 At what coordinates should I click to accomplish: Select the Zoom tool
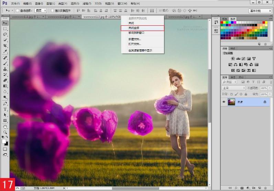click(x=5, y=132)
